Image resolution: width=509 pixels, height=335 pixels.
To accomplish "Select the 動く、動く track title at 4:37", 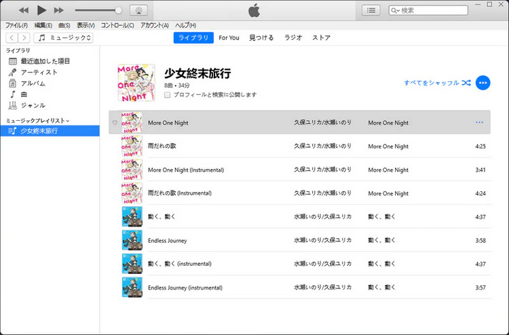I will pyautogui.click(x=162, y=216).
